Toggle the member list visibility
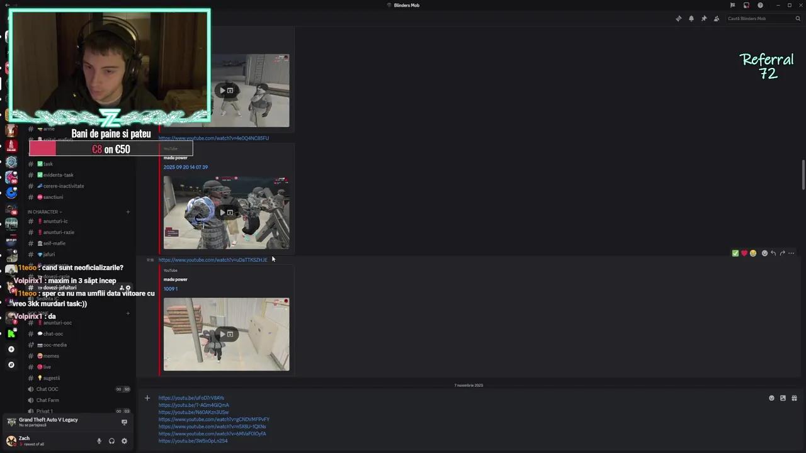The height and width of the screenshot is (453, 806). [x=716, y=18]
